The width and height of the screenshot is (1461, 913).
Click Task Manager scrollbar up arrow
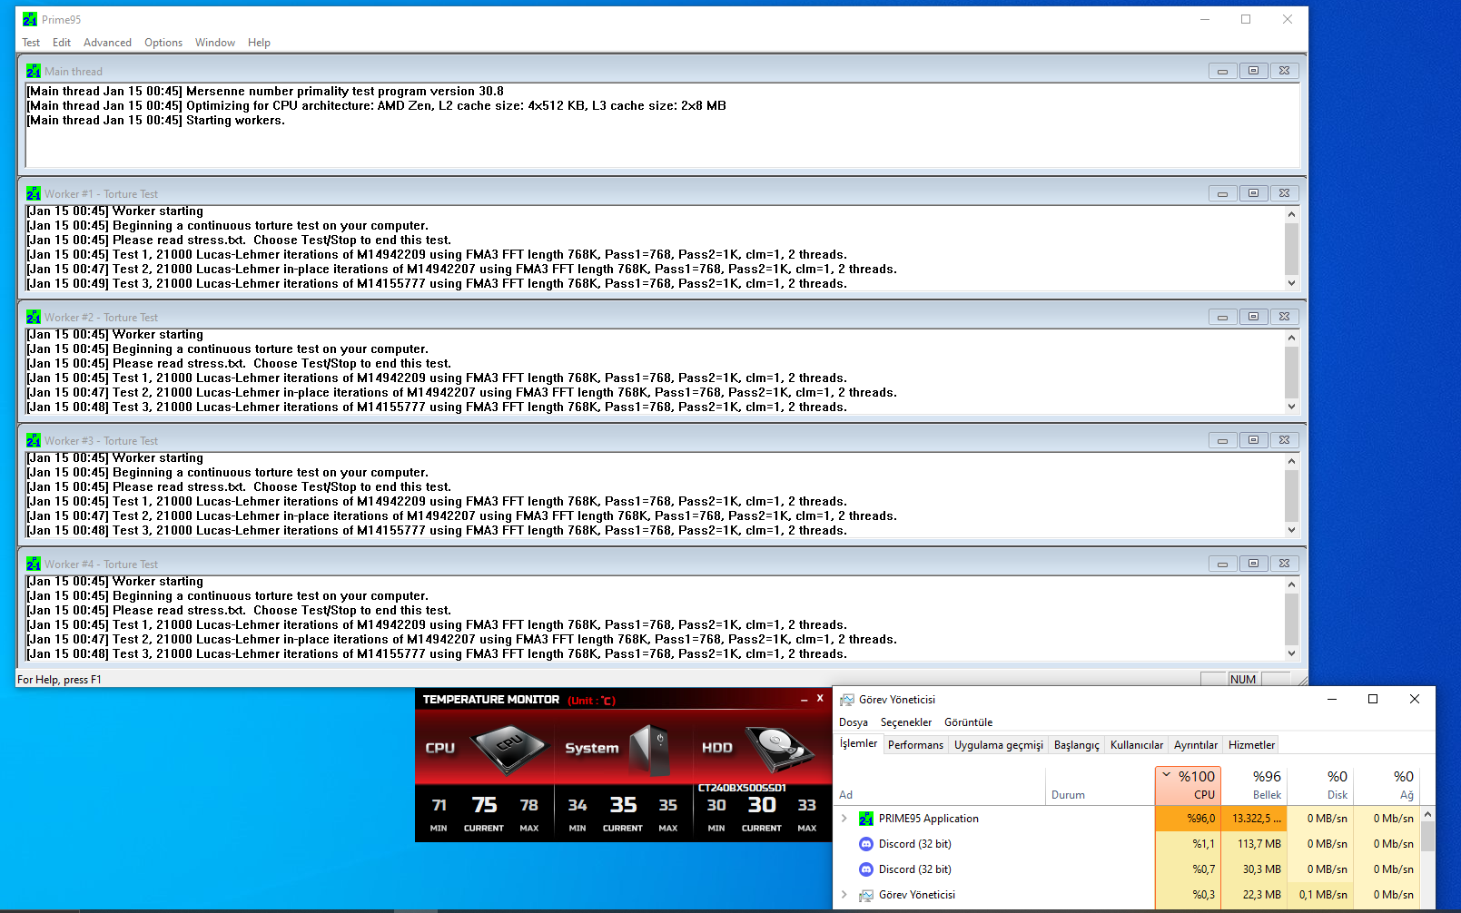[1427, 814]
